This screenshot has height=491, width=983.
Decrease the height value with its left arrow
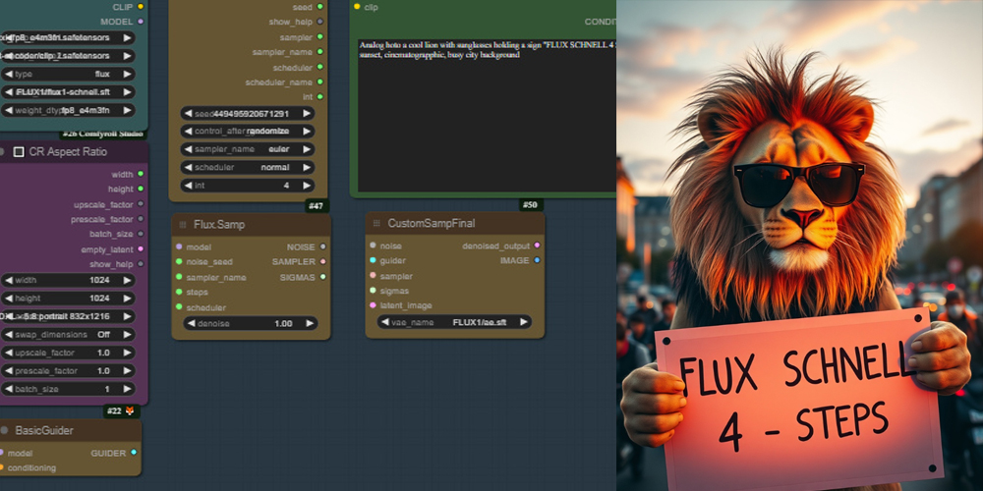[x=9, y=299]
